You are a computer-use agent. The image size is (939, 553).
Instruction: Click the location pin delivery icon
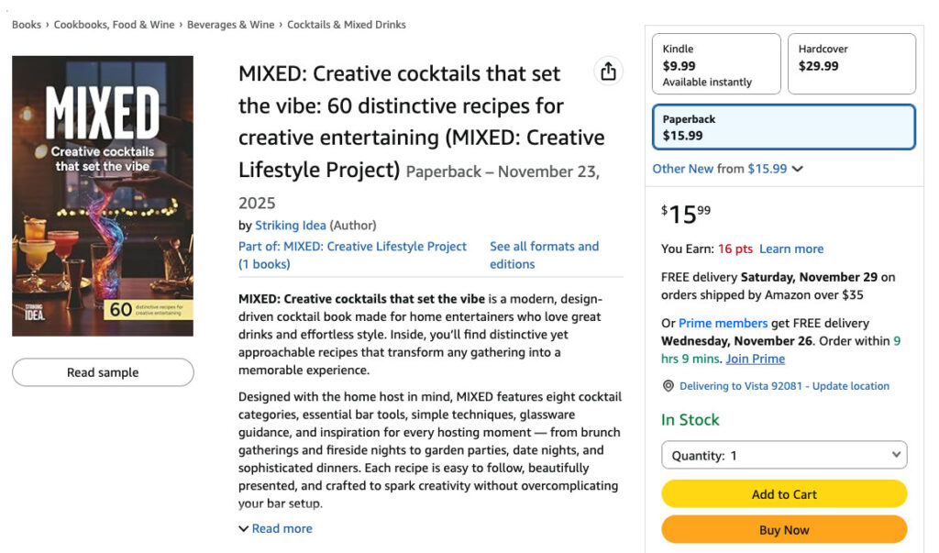coord(668,386)
